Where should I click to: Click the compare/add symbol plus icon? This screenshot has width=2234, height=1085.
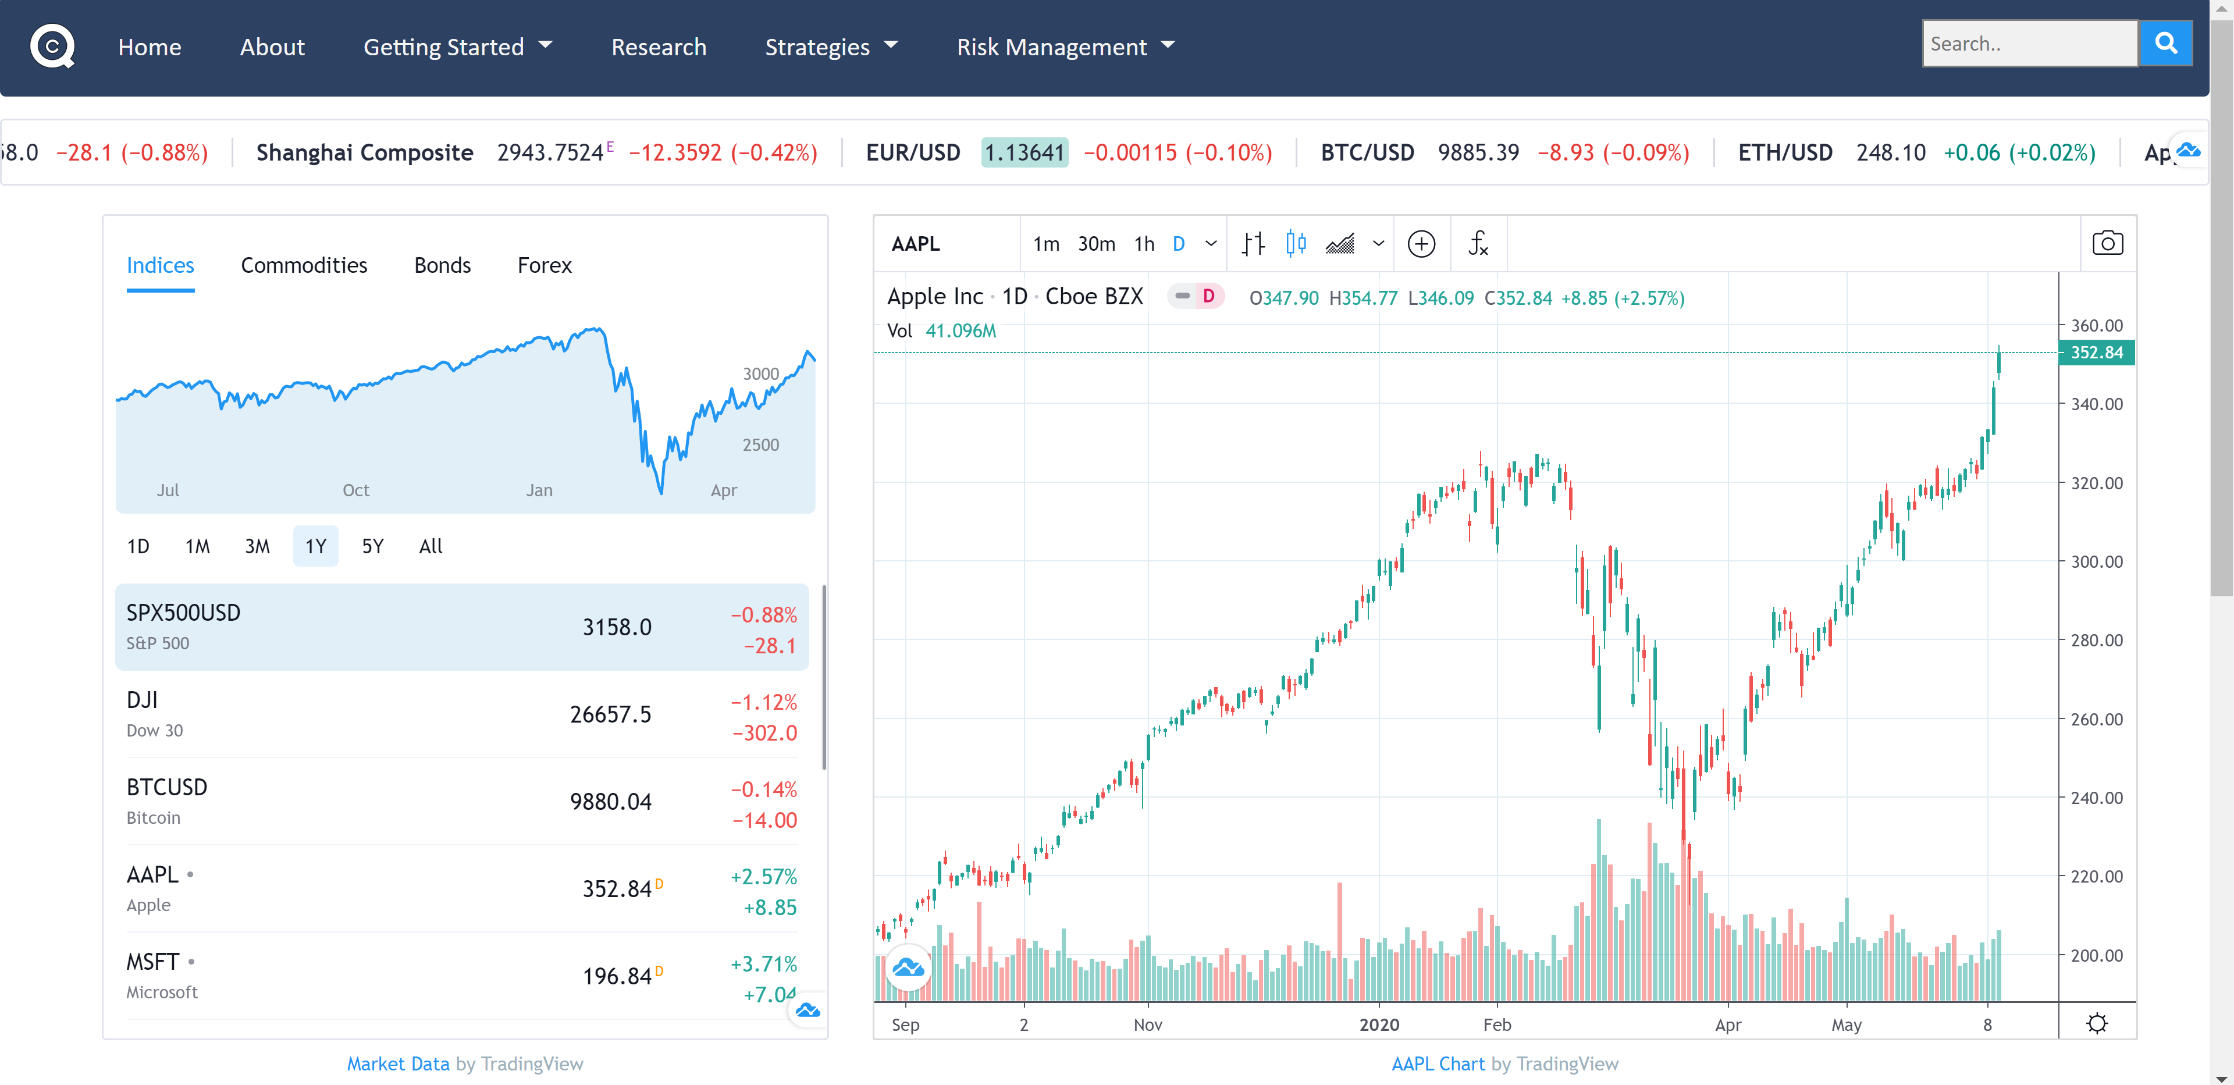(x=1421, y=244)
